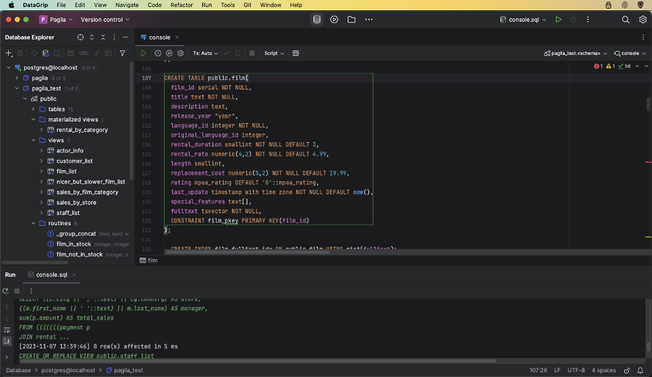Open the pagila_test.<schema> selector

pyautogui.click(x=575, y=53)
